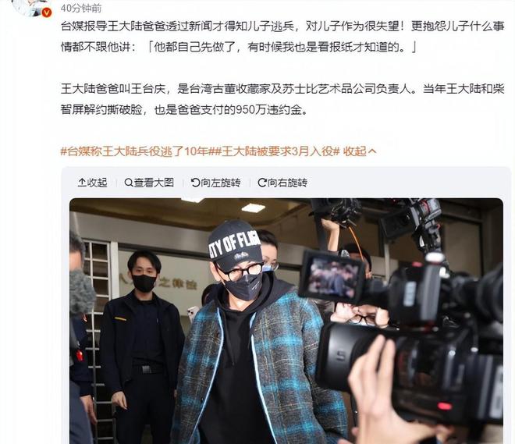Click the magnifier icon for 查看大图
Viewport: 515px width, 444px height.
129,183
